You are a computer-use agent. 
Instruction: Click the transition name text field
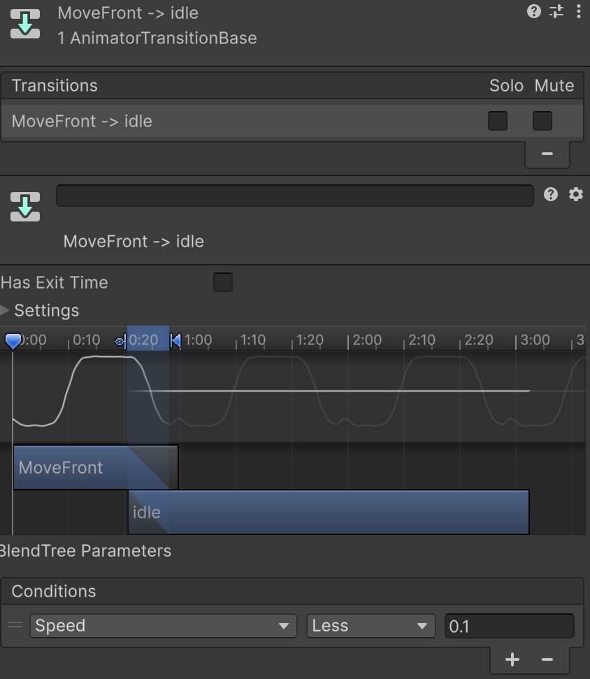click(x=295, y=196)
